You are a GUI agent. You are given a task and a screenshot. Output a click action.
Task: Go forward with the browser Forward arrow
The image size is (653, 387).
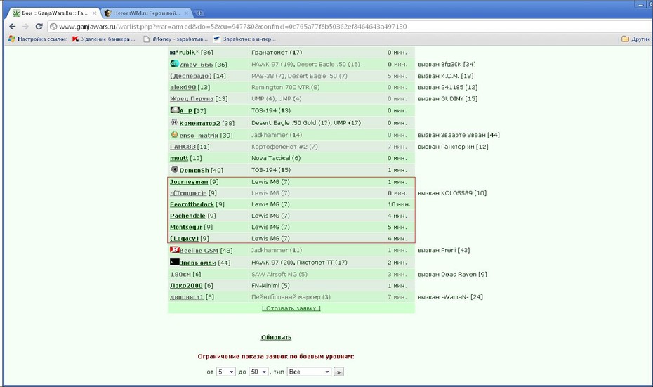[25, 27]
